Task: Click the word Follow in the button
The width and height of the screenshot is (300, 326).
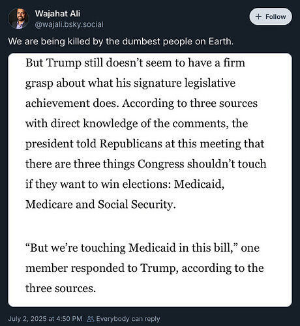Action: [275, 17]
